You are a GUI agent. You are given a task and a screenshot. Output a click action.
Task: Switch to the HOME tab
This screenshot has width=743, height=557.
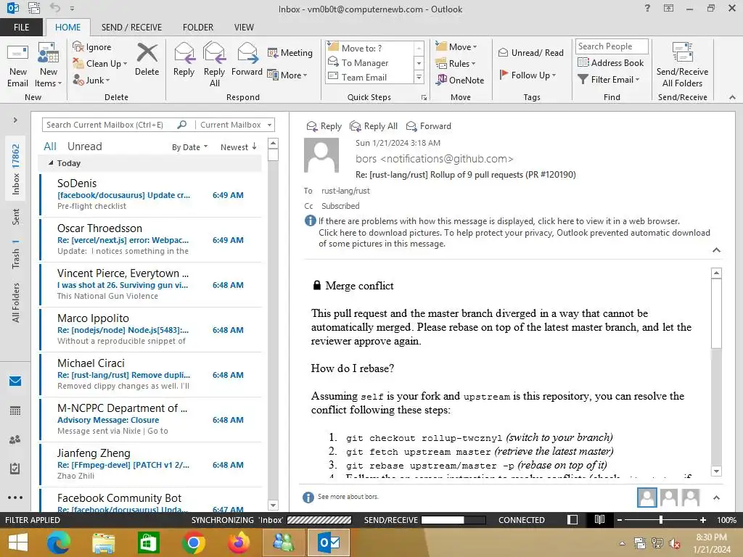(x=67, y=27)
